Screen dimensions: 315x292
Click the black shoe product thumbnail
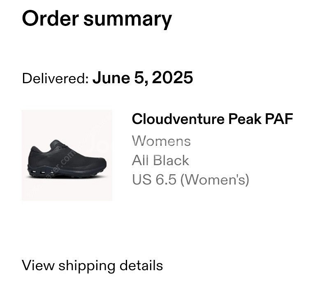(x=67, y=155)
